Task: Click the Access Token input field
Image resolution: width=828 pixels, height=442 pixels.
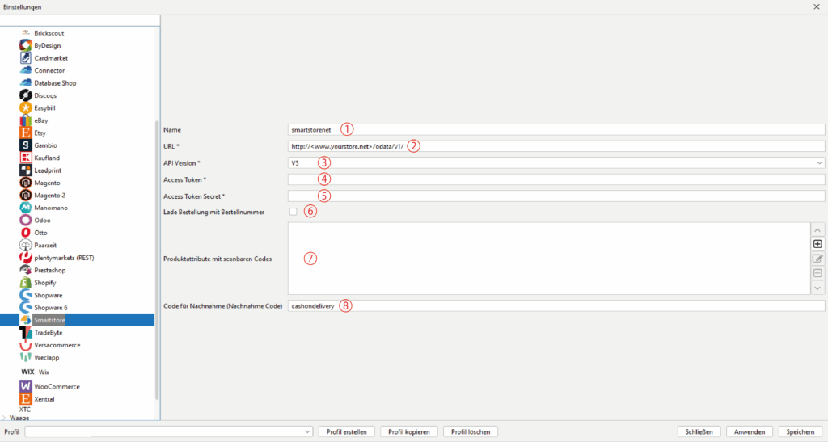Action: (x=556, y=179)
